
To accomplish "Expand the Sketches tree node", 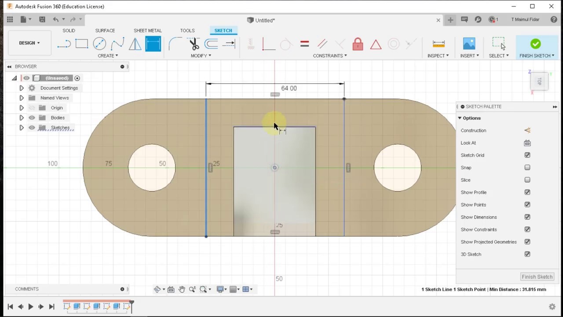I will coord(22,128).
